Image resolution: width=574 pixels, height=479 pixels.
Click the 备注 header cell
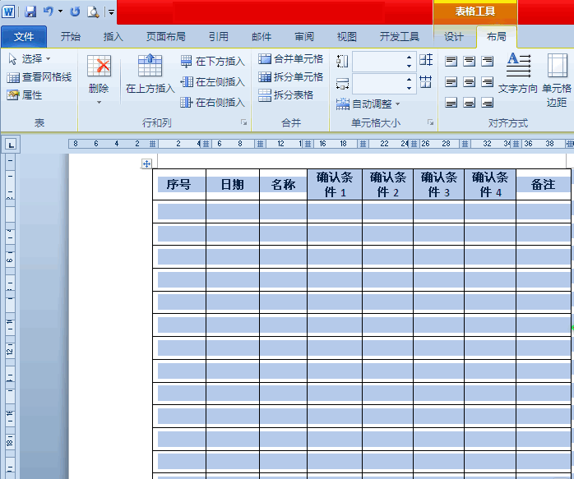pyautogui.click(x=544, y=185)
